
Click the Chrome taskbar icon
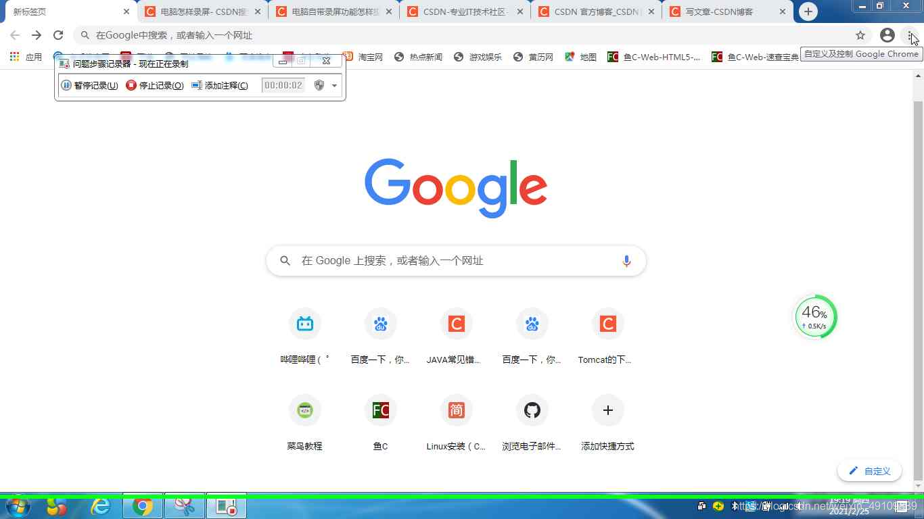point(143,506)
